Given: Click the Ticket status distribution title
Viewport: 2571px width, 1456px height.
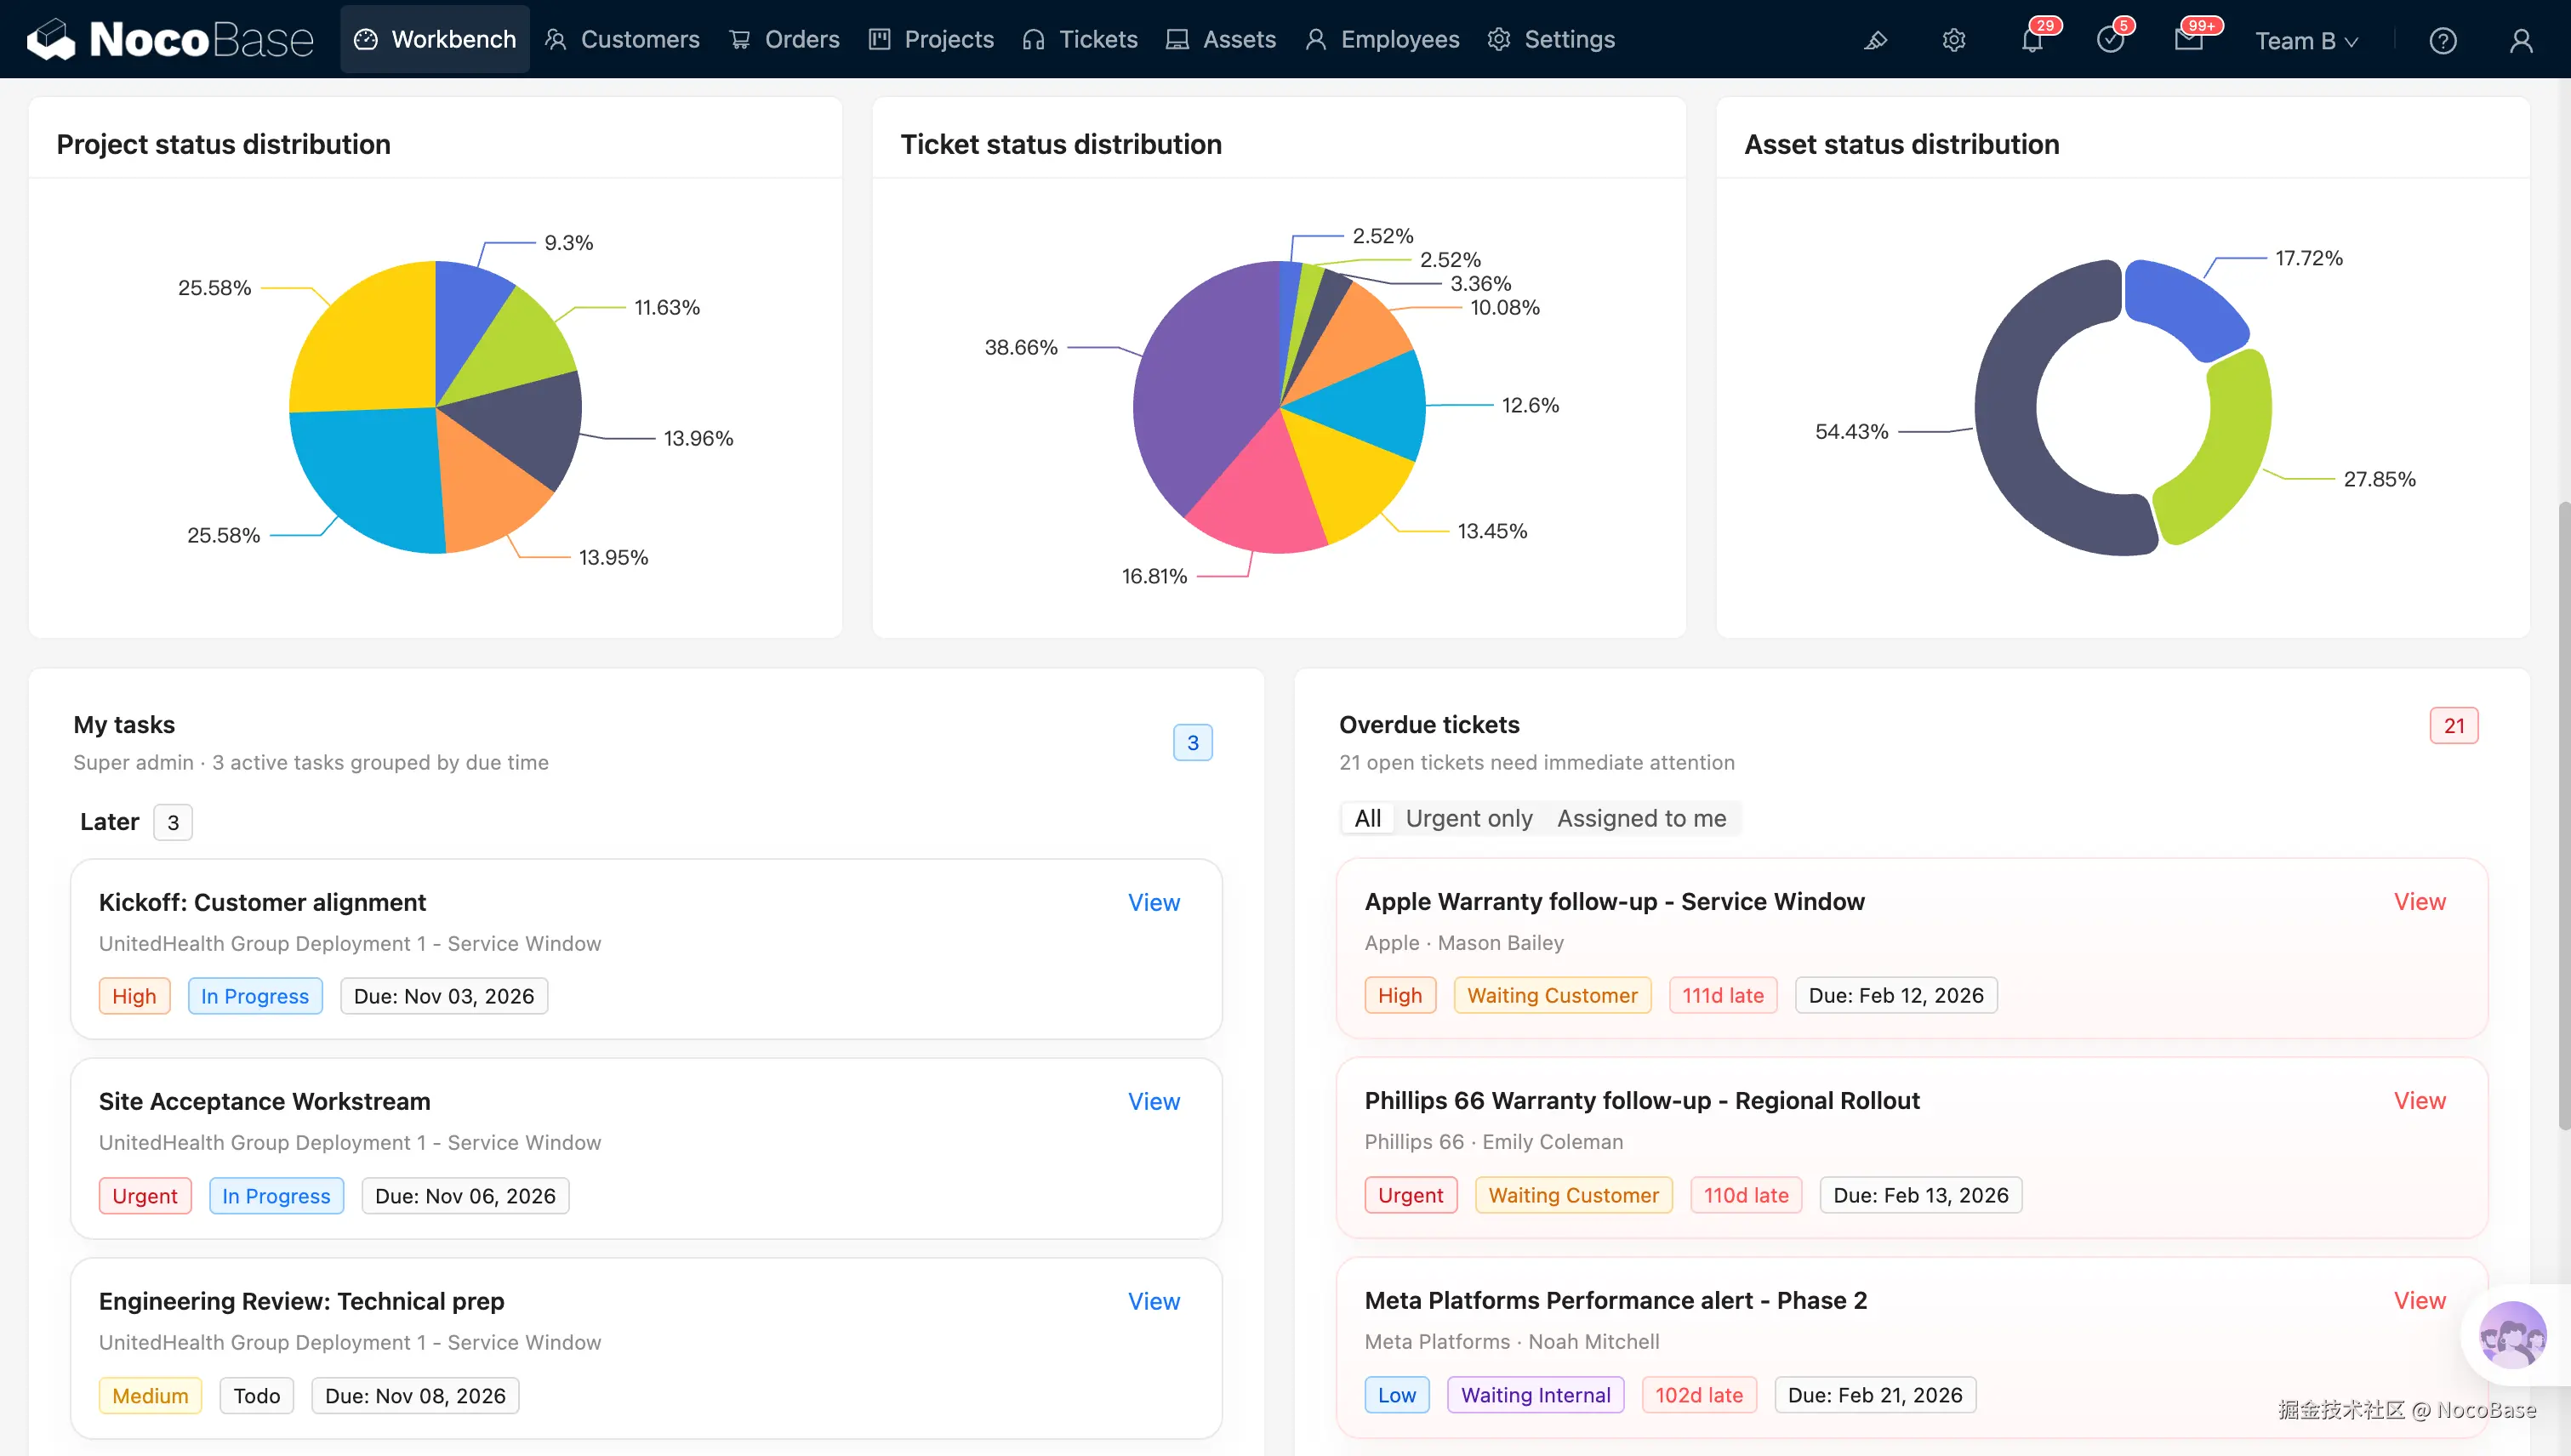Looking at the screenshot, I should (1062, 144).
